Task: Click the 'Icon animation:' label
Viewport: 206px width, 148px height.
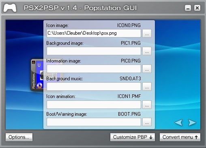Action: [x=61, y=96]
